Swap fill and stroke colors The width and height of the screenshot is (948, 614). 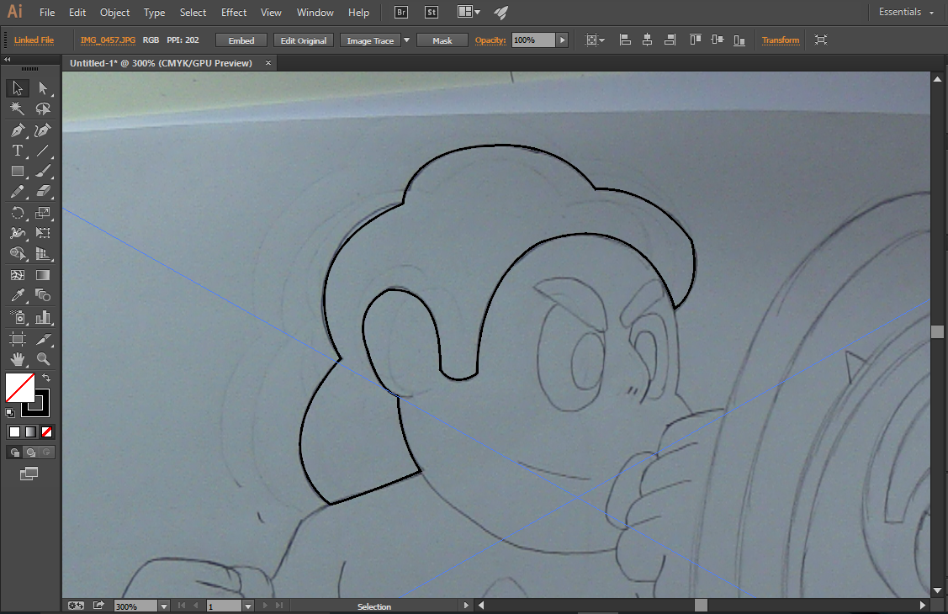46,378
